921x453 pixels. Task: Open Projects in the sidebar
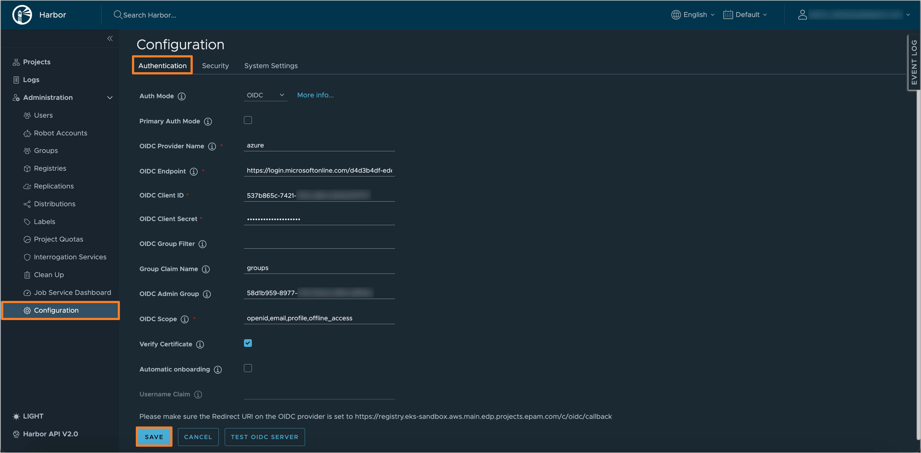click(36, 62)
